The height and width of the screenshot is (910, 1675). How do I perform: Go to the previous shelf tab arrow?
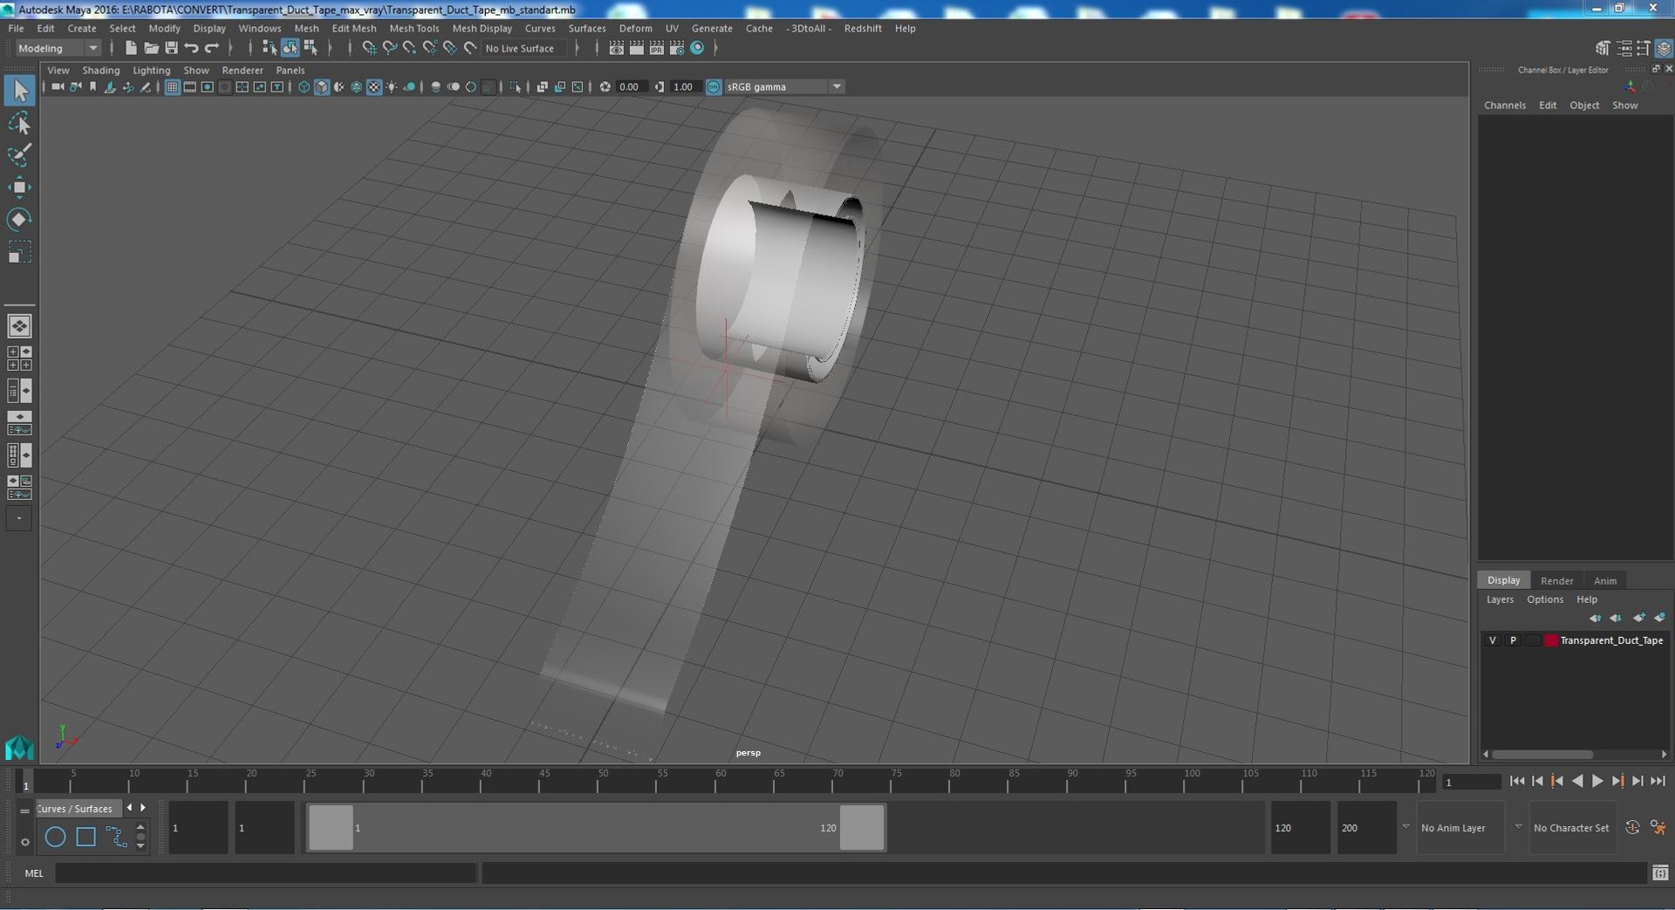pyautogui.click(x=129, y=808)
